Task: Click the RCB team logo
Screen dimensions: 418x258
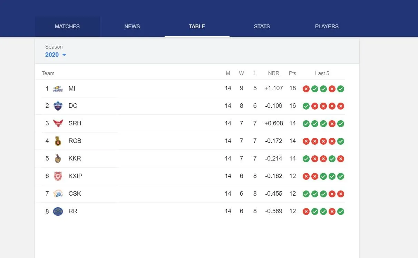Action: [58, 141]
